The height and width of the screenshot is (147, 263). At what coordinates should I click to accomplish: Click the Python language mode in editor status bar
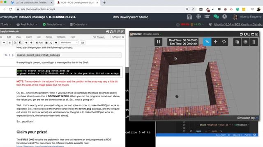(248, 135)
